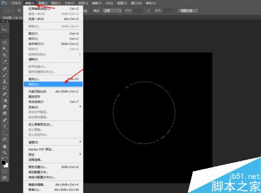This screenshot has width=261, height=193.
Task: Open the 3D(D) menu
Action: [x=109, y=3]
